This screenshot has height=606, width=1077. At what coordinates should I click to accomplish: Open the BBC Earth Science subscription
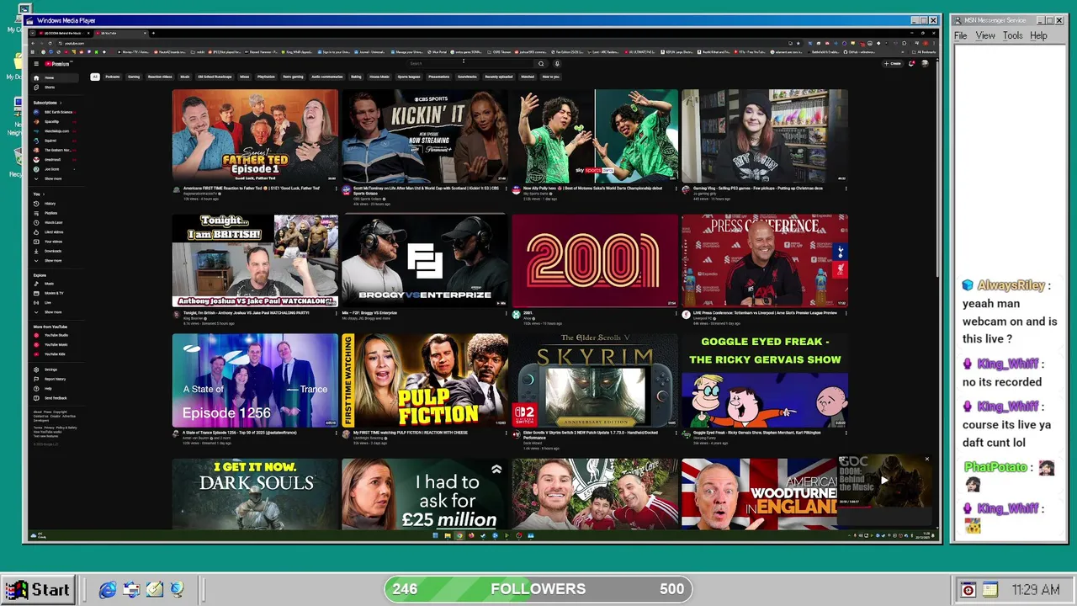(x=55, y=112)
